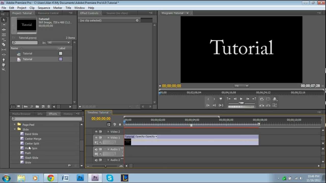The image size is (326, 183).
Task: Click the violet label swatch of Tutorial
Action: (61, 59)
